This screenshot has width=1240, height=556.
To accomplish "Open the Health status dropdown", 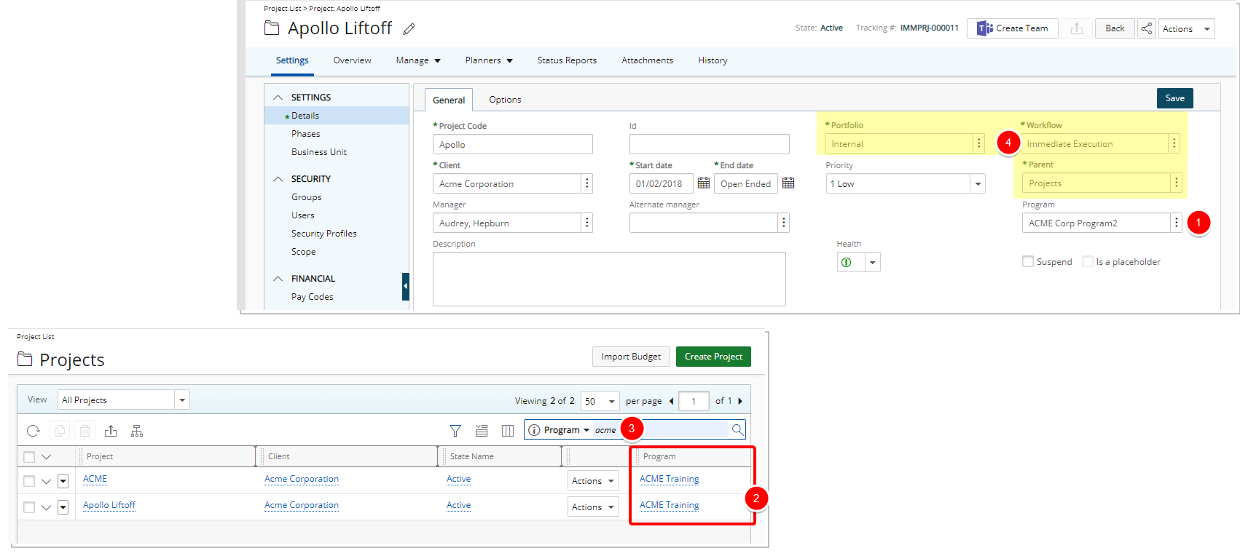I will point(872,262).
